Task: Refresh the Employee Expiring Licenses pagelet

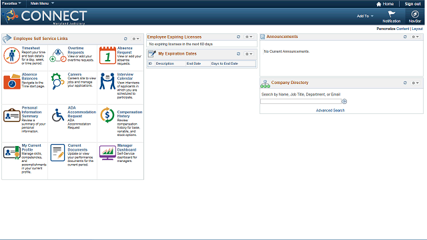Action: [238, 37]
